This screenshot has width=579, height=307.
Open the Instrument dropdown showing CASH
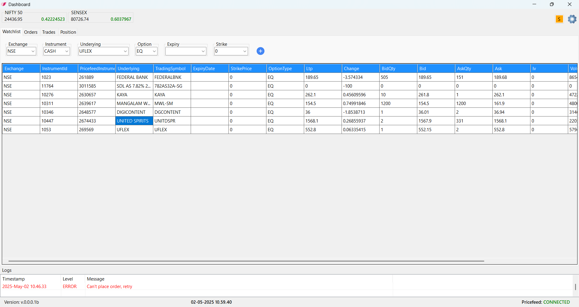point(57,51)
